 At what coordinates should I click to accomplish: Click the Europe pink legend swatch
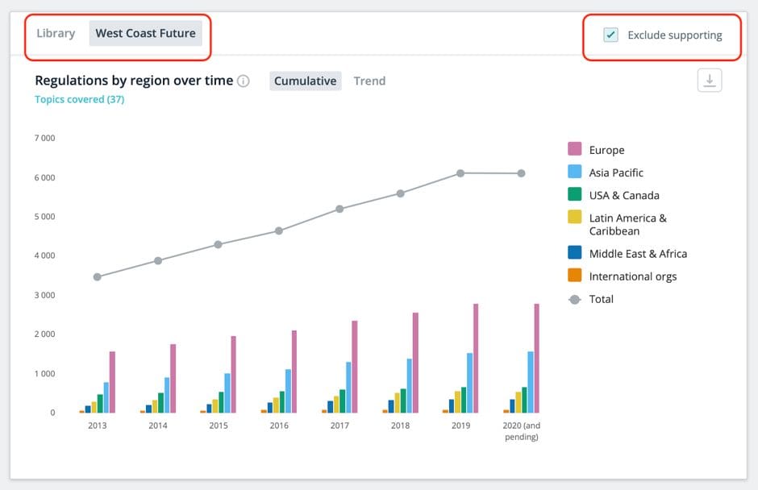tap(575, 150)
